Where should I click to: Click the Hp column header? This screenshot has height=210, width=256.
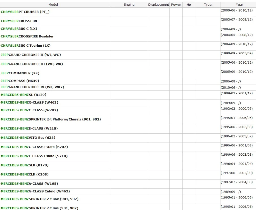[x=189, y=5]
